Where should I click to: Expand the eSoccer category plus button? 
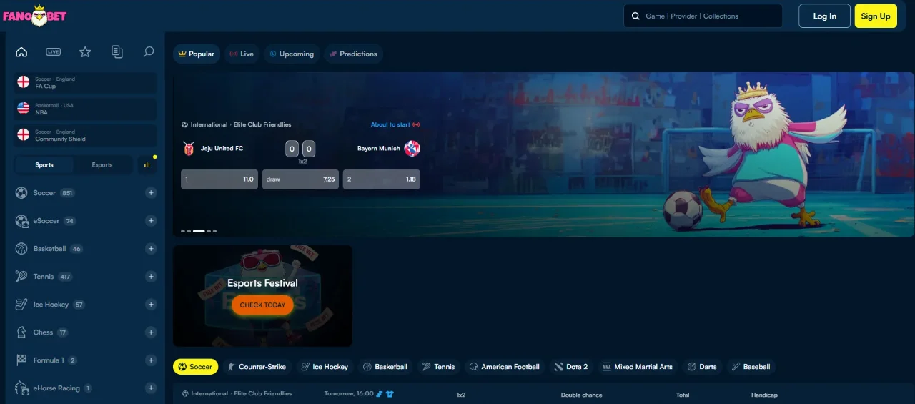[x=151, y=221]
